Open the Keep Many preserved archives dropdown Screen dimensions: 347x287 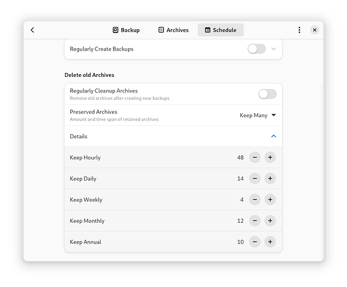(257, 115)
